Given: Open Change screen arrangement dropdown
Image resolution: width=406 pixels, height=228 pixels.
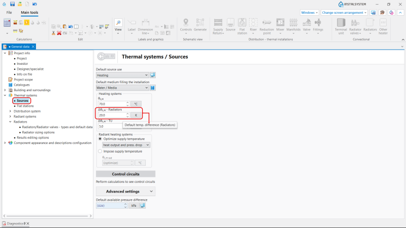Looking at the screenshot, I should point(344,12).
